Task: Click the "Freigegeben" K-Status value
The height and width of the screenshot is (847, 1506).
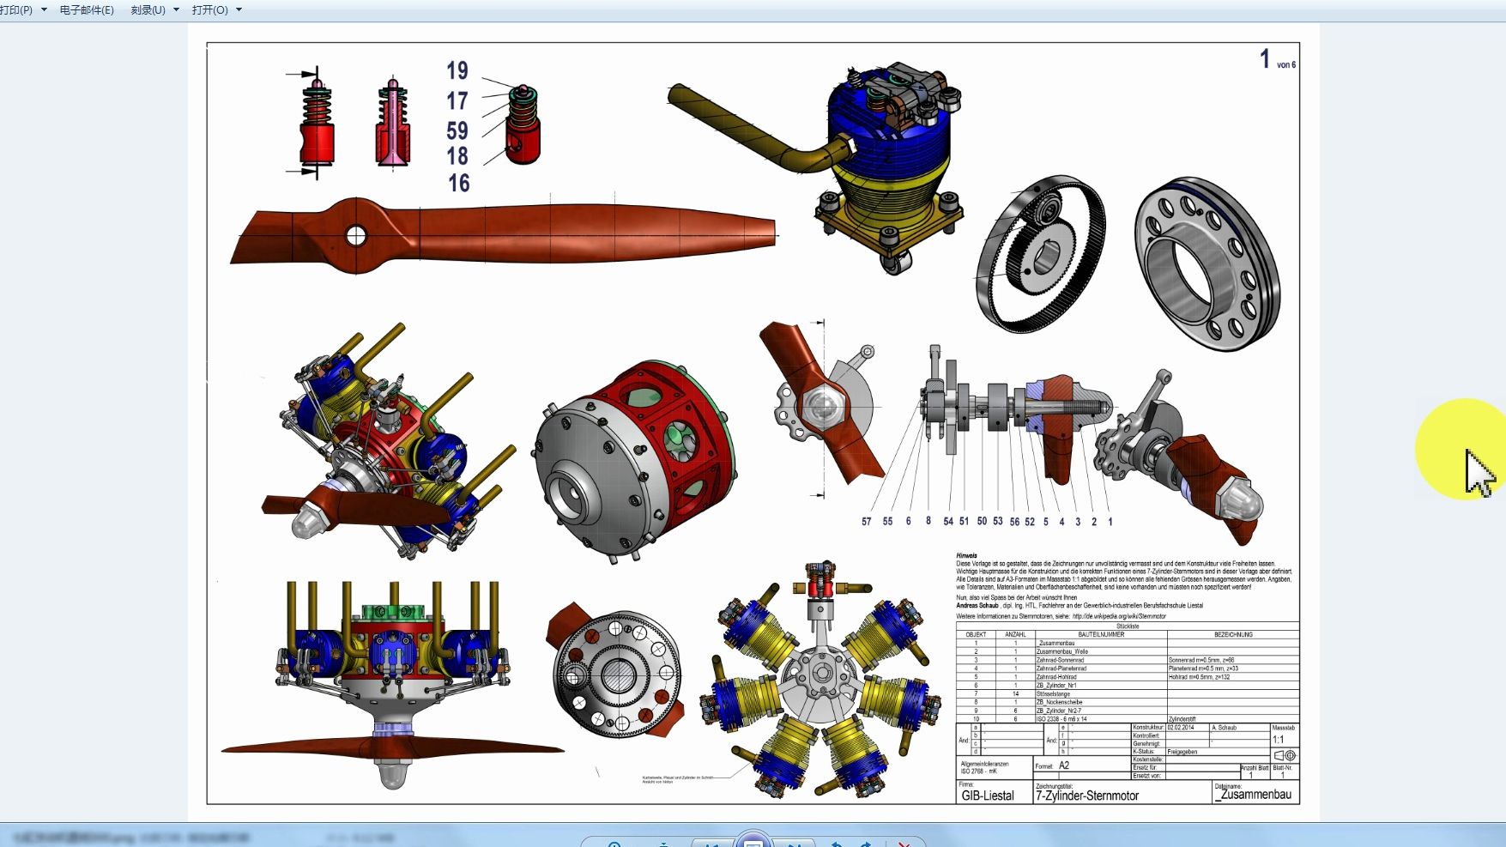Action: pyautogui.click(x=1182, y=752)
